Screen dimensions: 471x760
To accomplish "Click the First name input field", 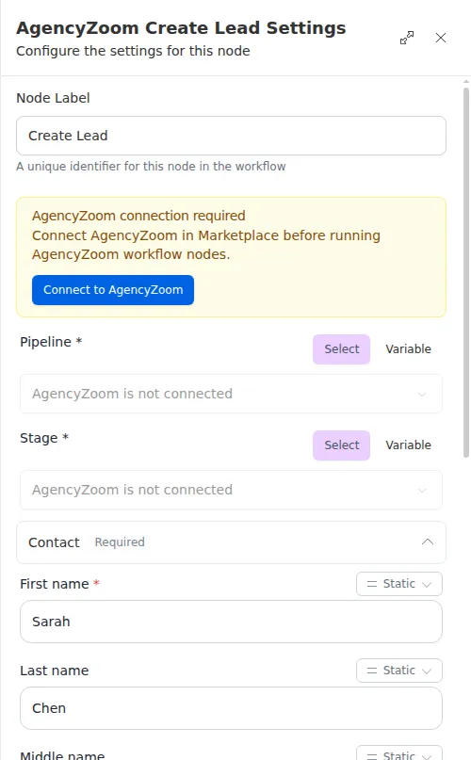I will [231, 622].
